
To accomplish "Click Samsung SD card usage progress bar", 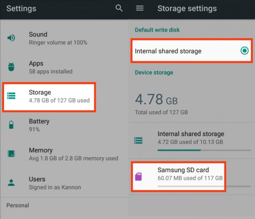I will pyautogui.click(x=204, y=186).
